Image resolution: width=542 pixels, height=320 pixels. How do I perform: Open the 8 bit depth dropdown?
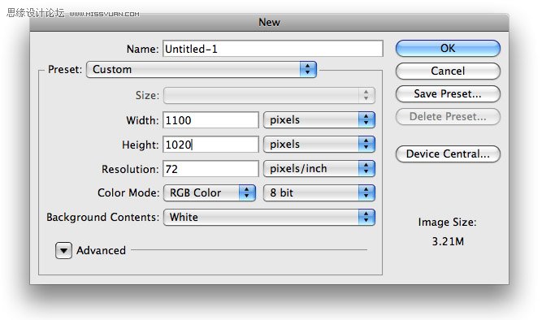click(x=319, y=192)
